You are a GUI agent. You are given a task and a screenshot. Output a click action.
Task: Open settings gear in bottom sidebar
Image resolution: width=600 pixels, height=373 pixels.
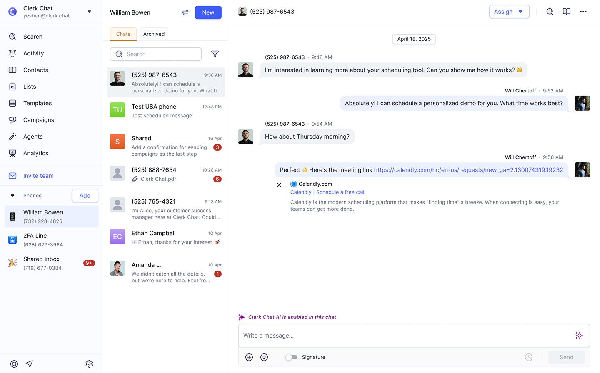89,364
